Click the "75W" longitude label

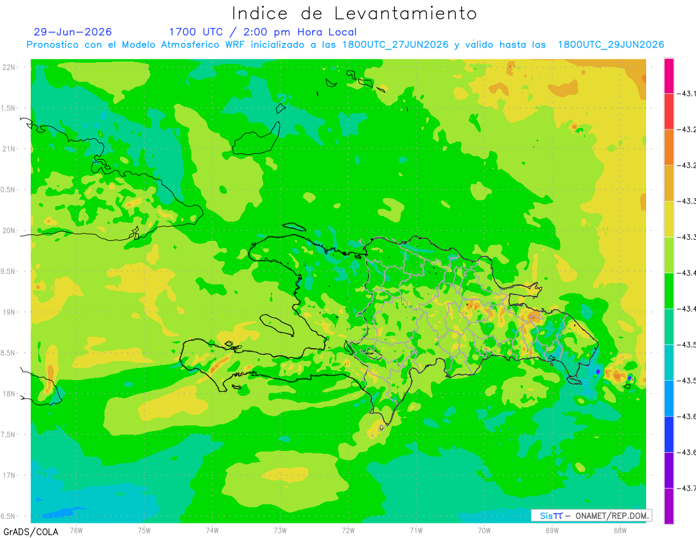144,530
